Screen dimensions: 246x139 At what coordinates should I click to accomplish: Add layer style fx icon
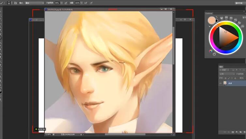229,132
